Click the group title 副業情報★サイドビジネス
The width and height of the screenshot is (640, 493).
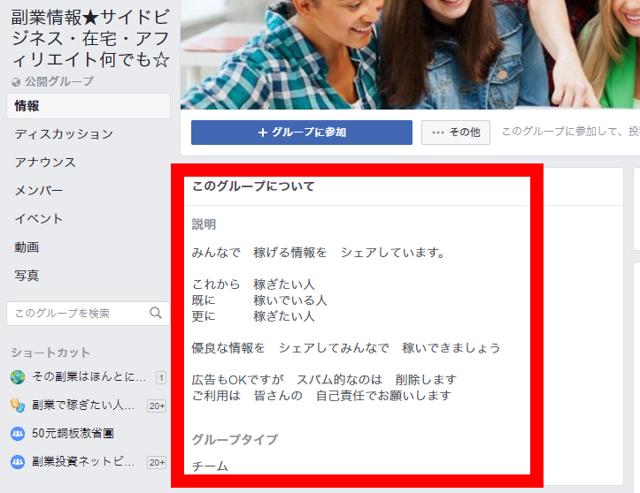click(90, 39)
